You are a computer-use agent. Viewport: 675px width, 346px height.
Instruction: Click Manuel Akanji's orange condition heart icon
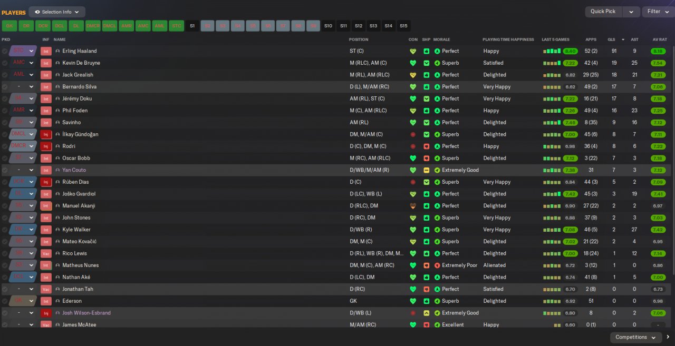[x=413, y=206]
